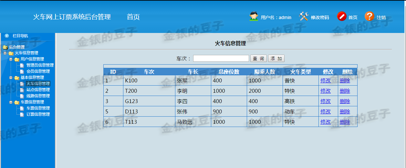Click the 后台管理 folder icon
Viewport: 406px width, 168px height.
(5, 47)
